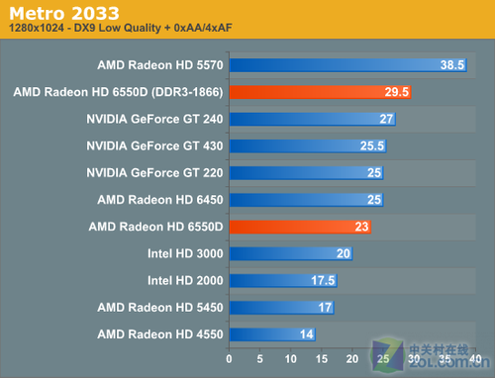Viewport: 495px width, 378px height.
Task: Click the NVIDIA GeForce GT 430 label
Action: [154, 145]
